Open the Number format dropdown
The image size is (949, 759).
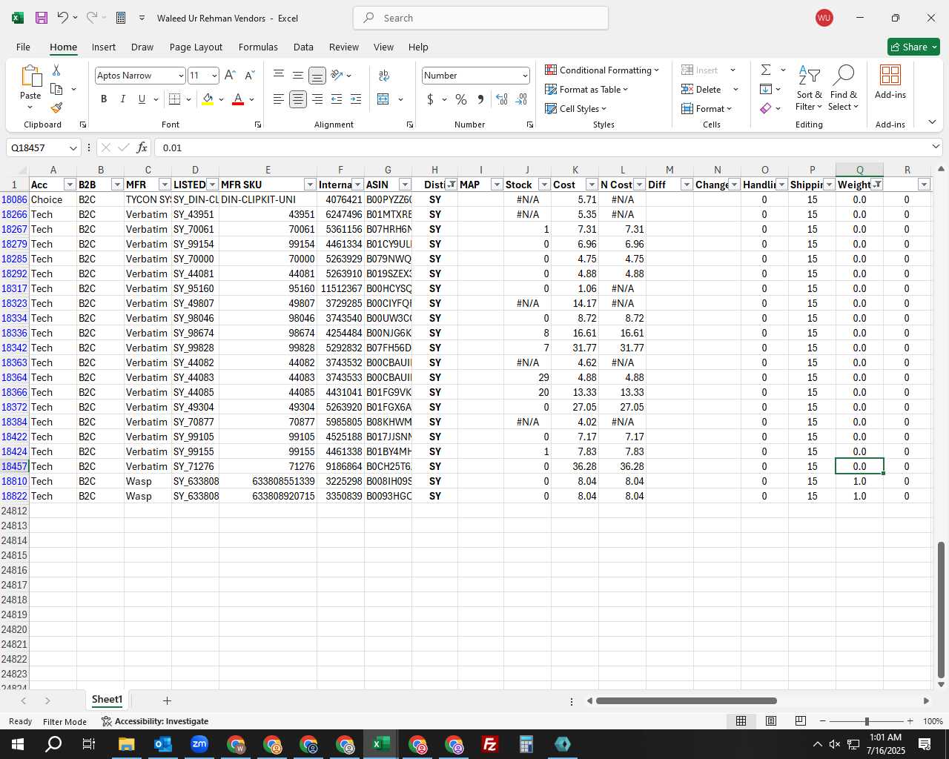525,76
